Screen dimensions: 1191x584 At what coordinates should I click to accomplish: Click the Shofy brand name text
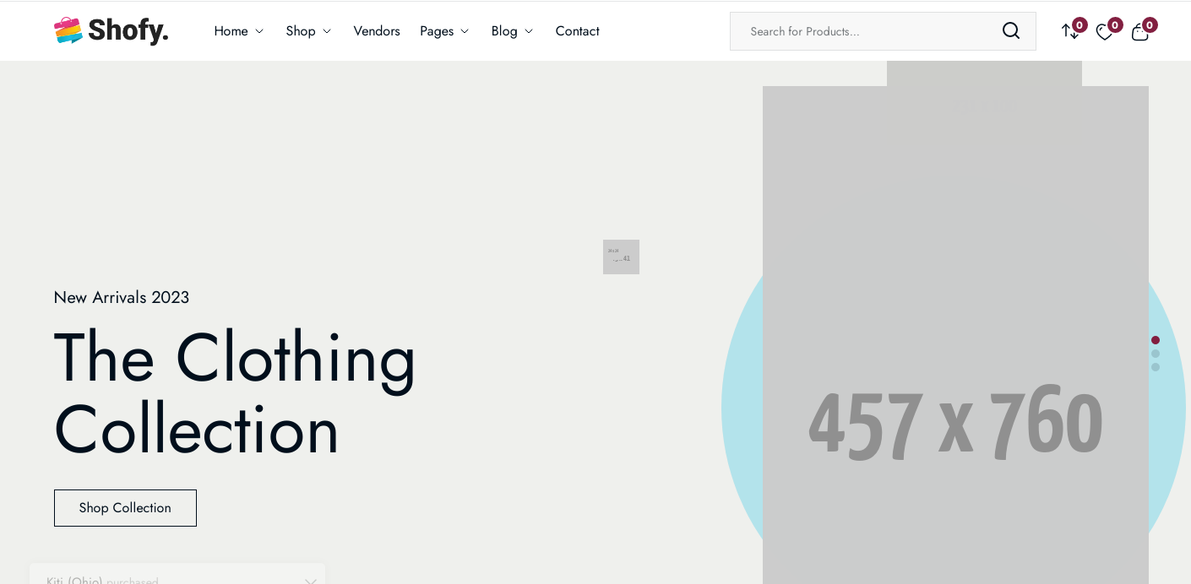[128, 30]
